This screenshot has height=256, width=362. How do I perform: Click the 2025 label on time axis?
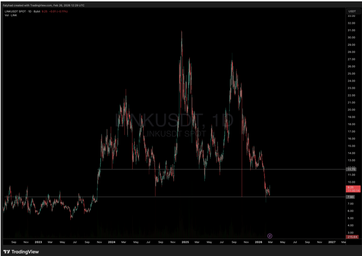pyautogui.click(x=185, y=242)
